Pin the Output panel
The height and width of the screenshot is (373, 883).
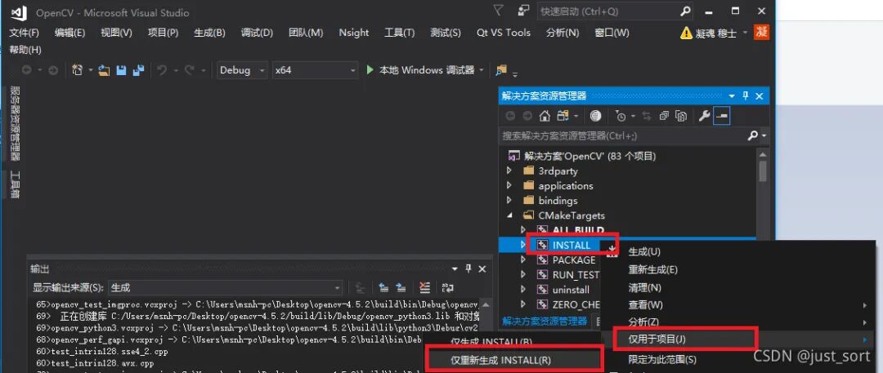click(x=468, y=269)
